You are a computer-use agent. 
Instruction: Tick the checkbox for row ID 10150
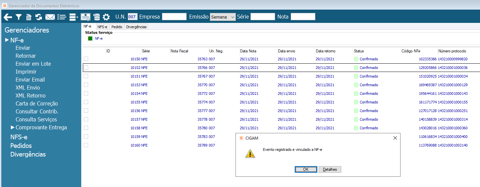[86, 59]
